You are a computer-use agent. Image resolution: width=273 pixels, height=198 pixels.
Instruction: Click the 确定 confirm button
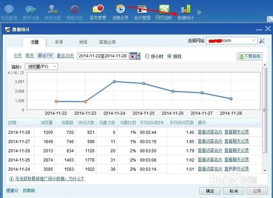pos(210,191)
